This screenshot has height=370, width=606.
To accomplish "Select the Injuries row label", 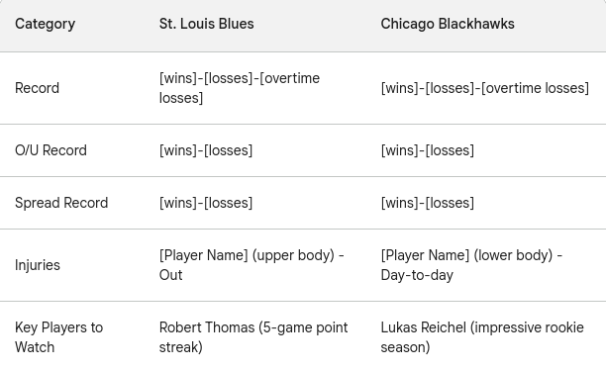I will (38, 265).
